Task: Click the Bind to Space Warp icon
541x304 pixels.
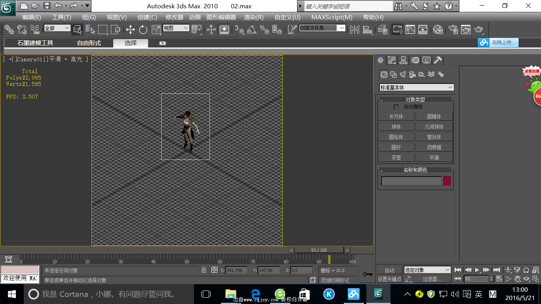Action: 35,29
